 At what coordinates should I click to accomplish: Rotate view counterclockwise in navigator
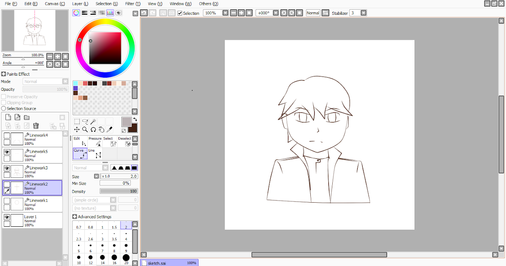[50, 64]
